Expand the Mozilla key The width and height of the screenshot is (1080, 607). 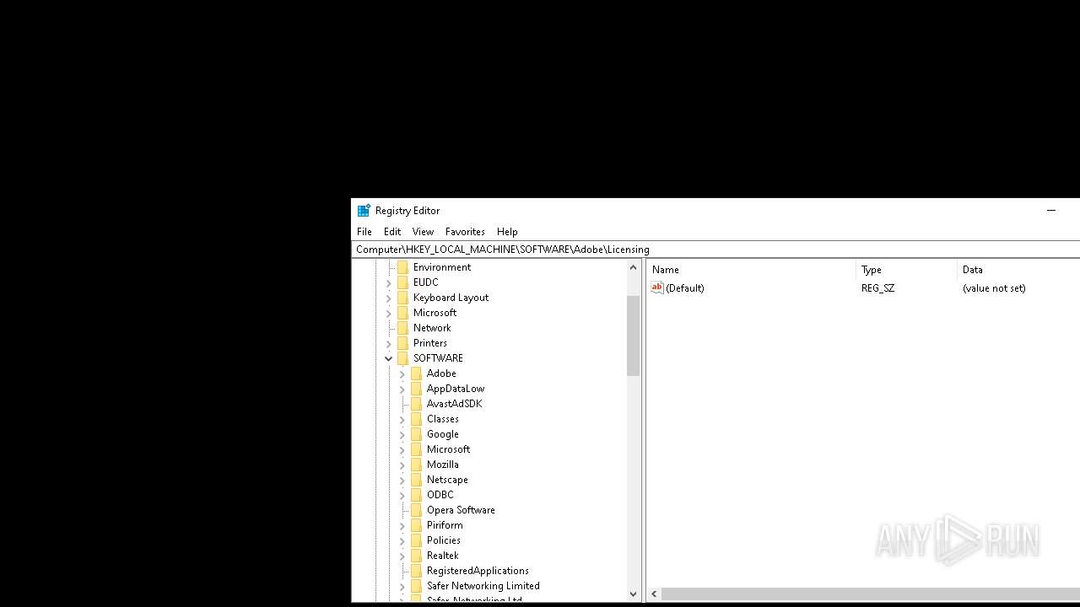[x=402, y=465]
